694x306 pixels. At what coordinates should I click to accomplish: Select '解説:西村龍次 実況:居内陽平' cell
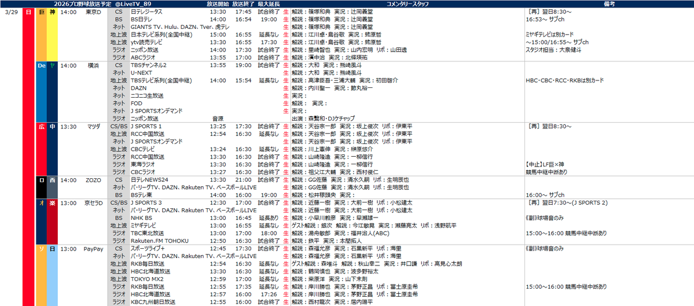pyautogui.click(x=332, y=302)
